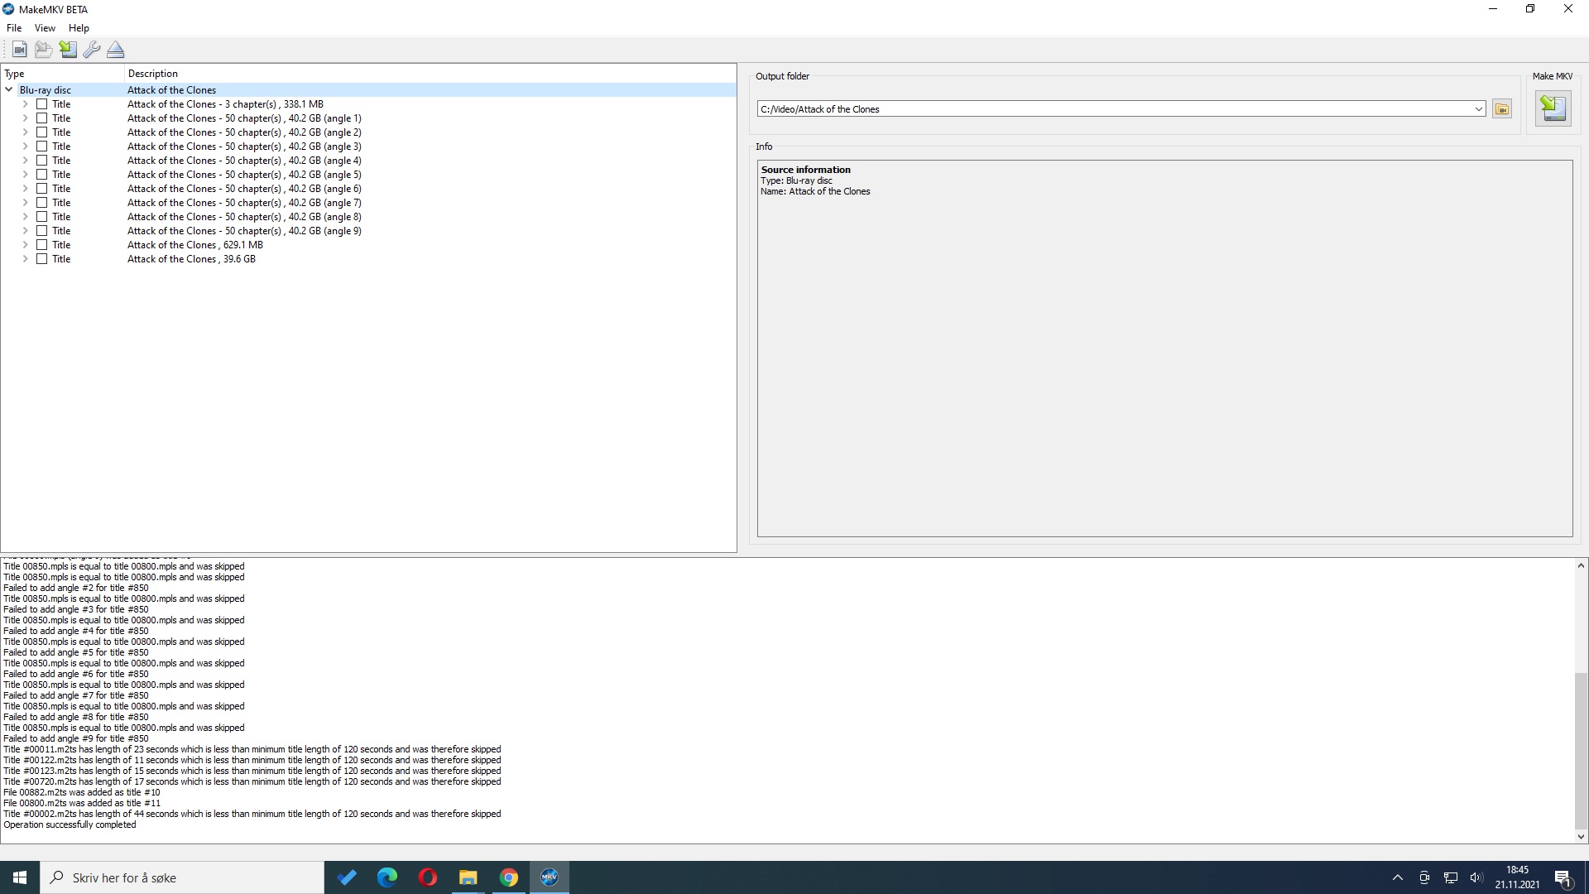This screenshot has width=1589, height=894.
Task: Launch blue checkmark app in taskbar
Action: point(347,877)
